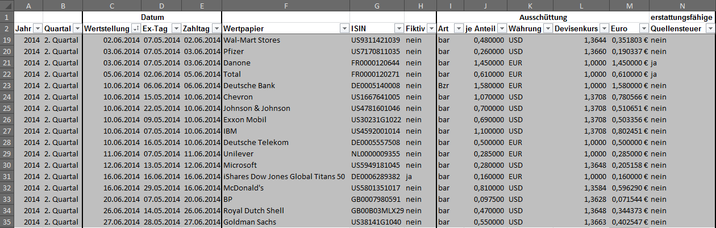716x228 pixels.
Task: Select row 23 header
Action: pos(7,85)
